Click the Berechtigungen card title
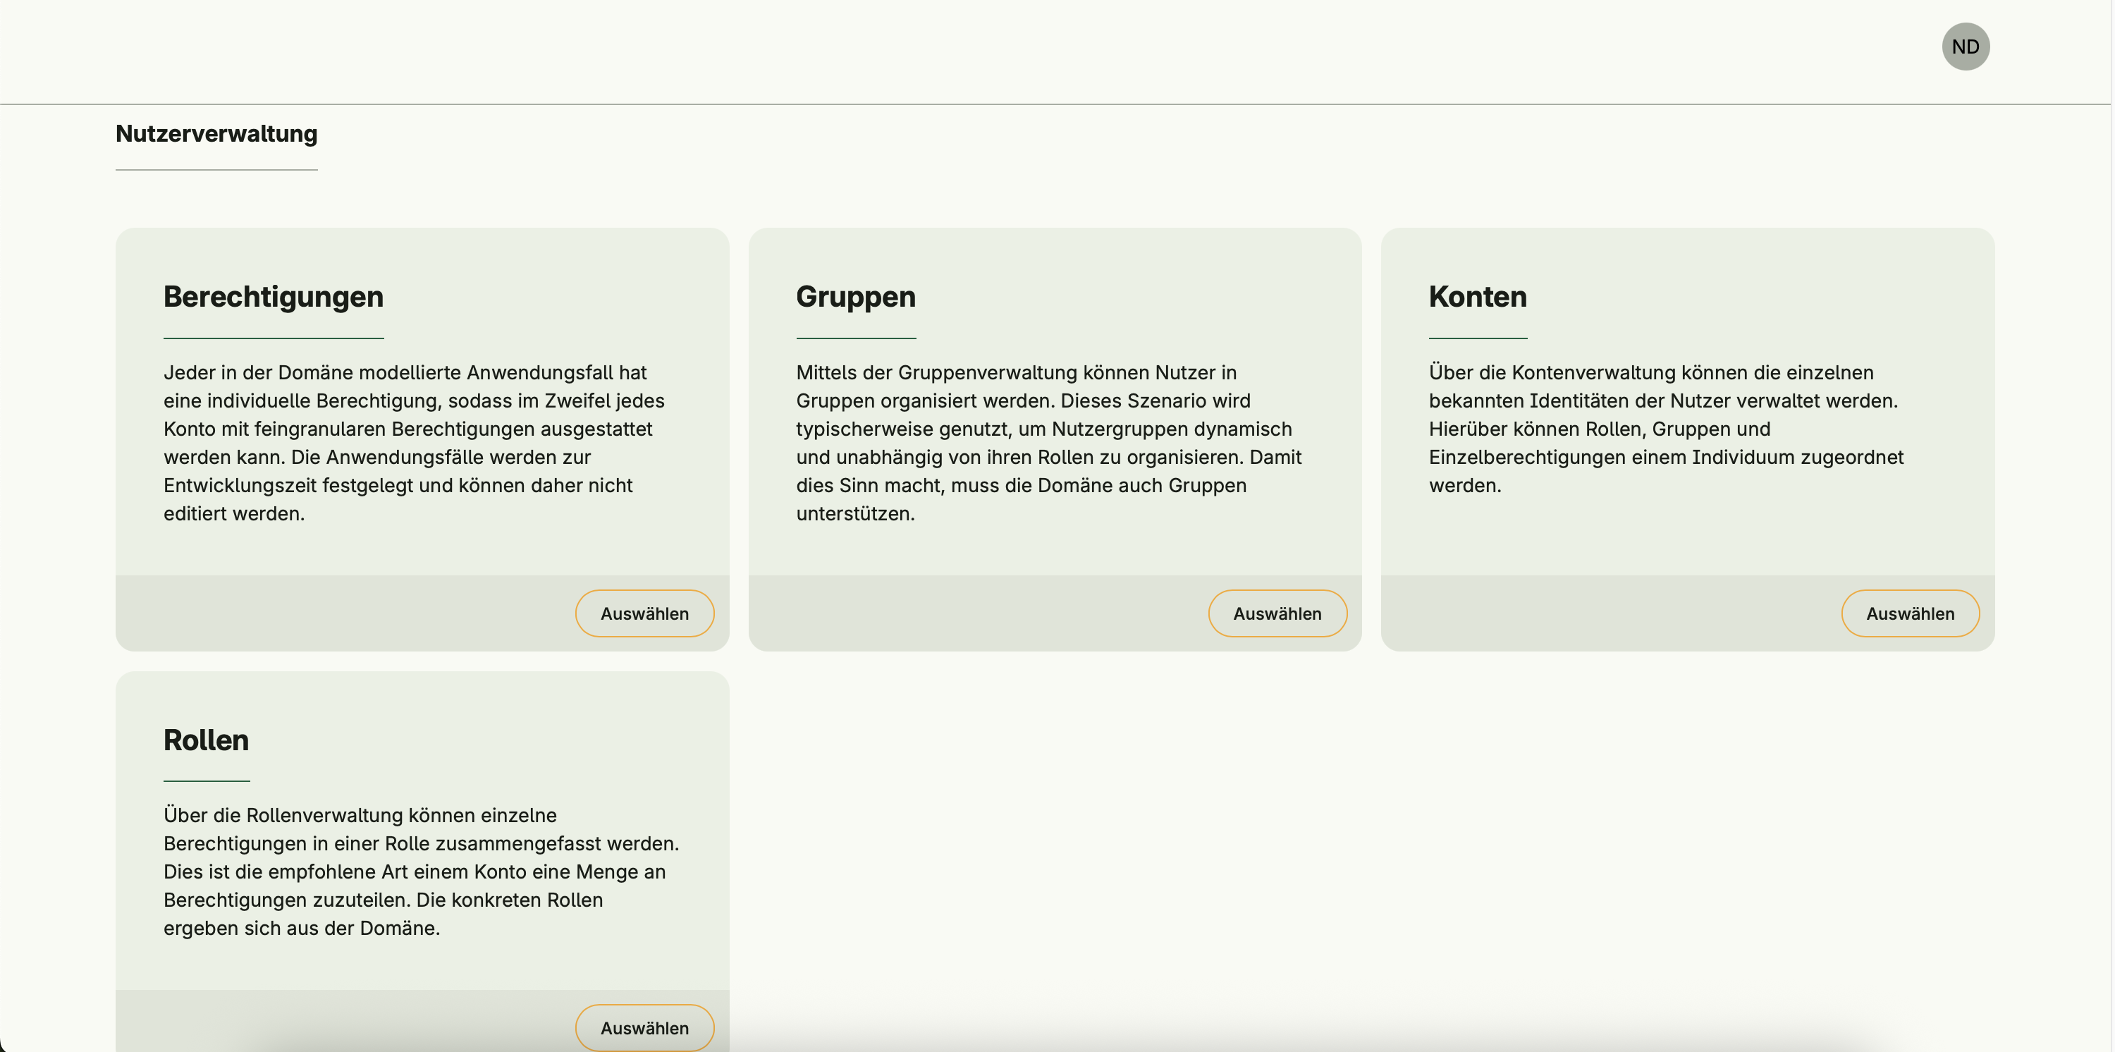Image resolution: width=2115 pixels, height=1052 pixels. coord(274,296)
